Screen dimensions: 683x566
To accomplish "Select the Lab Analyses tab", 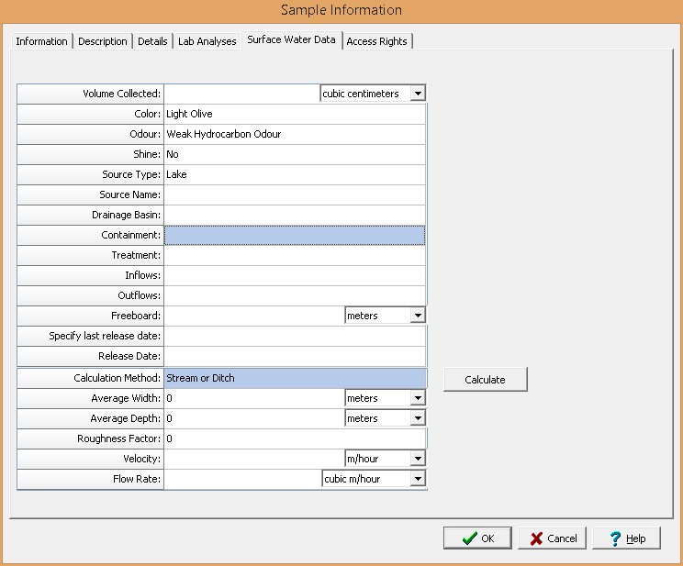I will (x=207, y=41).
